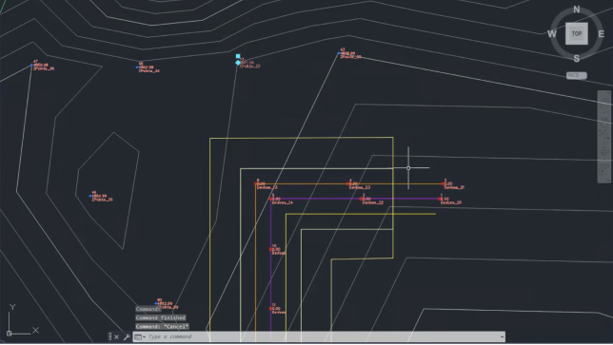
Task: Click the command line grip handle
Action: (x=109, y=336)
